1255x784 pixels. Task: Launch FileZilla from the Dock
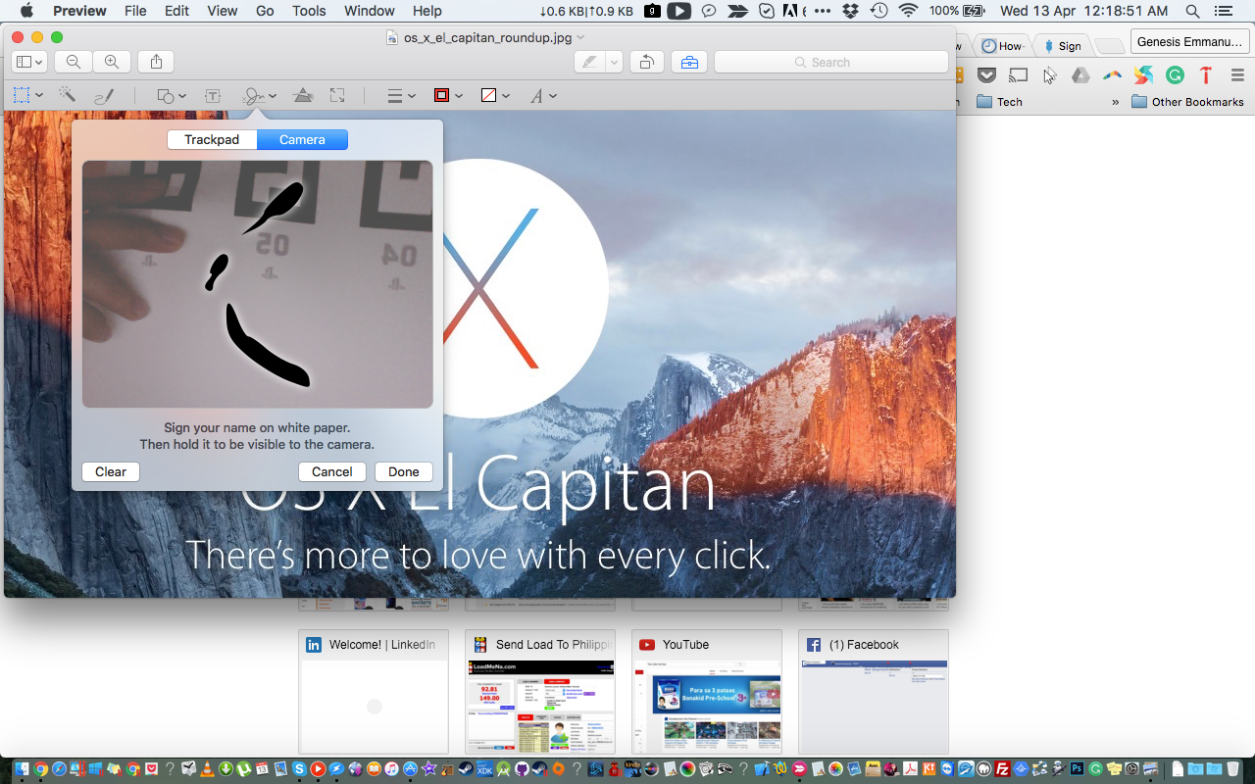coord(1002,769)
